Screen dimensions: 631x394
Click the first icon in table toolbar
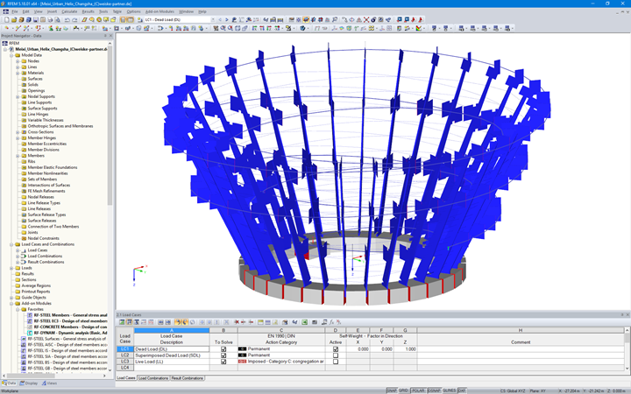122,322
